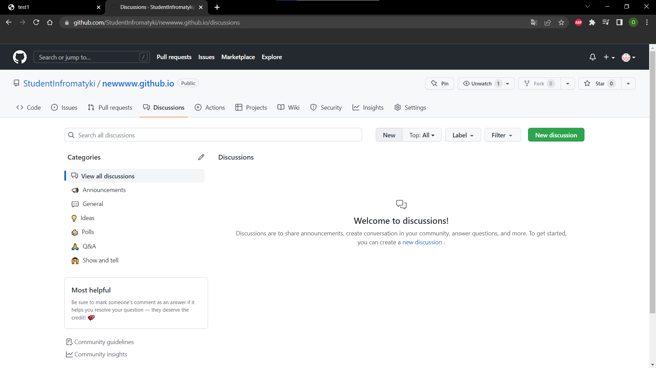Click the AdBlock Plus extension icon
The image size is (656, 368).
click(x=578, y=23)
